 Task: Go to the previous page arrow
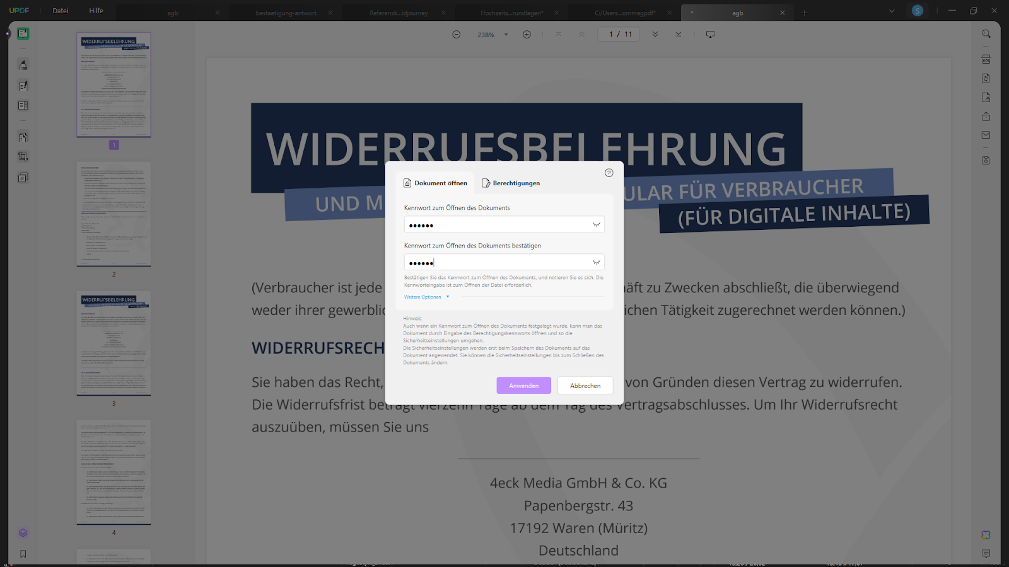581,35
